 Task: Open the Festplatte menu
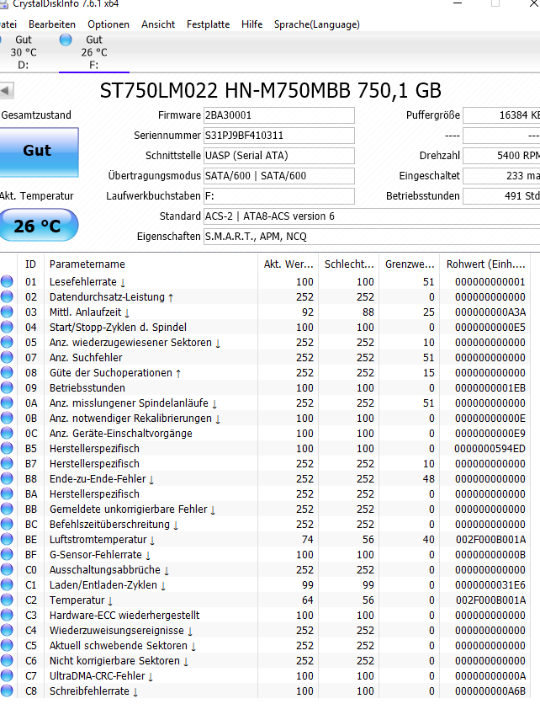(x=208, y=24)
